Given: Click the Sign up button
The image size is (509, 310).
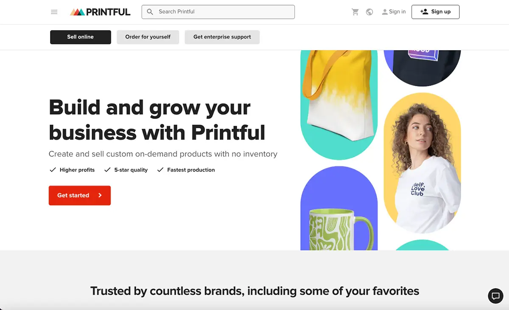Looking at the screenshot, I should click(435, 12).
